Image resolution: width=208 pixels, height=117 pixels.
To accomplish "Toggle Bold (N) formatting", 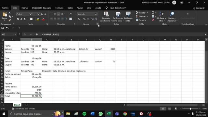I will [x=18, y=19].
